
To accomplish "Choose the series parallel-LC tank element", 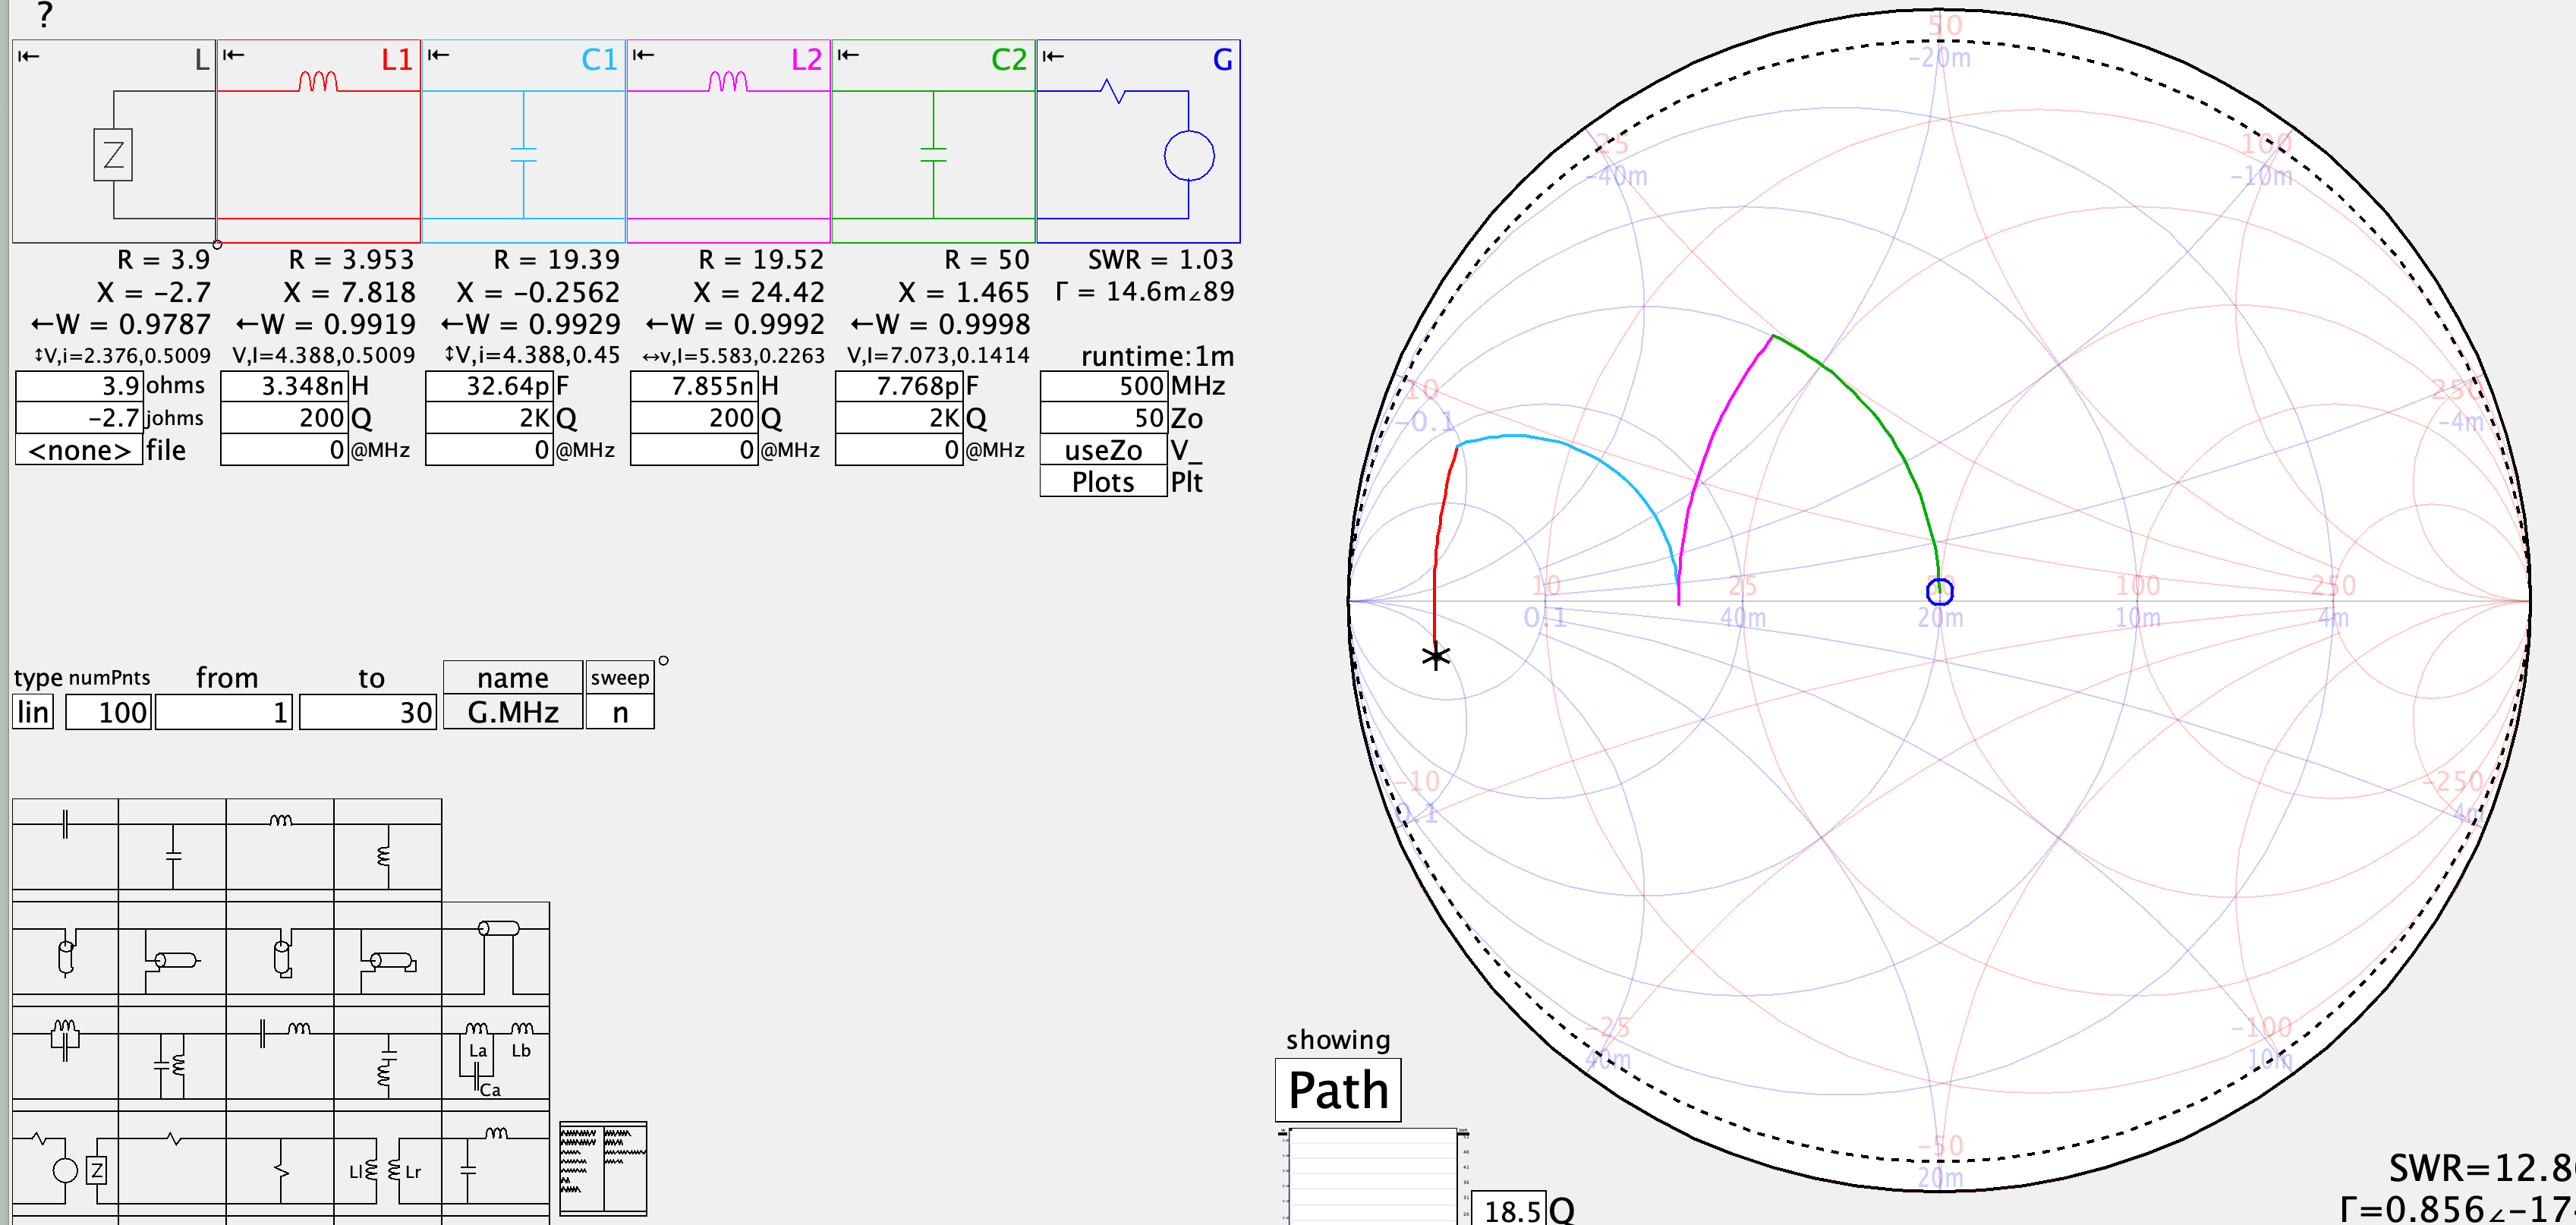I will (65, 1053).
